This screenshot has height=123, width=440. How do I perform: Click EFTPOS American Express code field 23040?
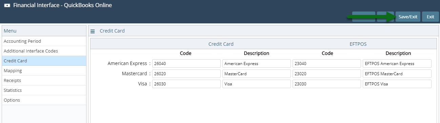[327, 63]
